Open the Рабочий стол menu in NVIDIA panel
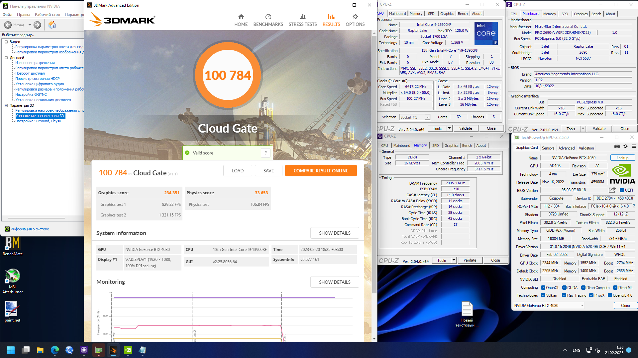The width and height of the screenshot is (638, 358). 48,15
